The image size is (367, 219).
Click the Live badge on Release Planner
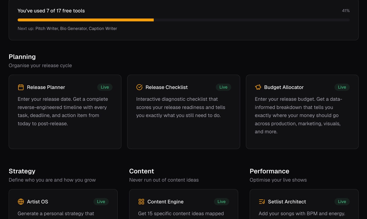pyautogui.click(x=105, y=87)
